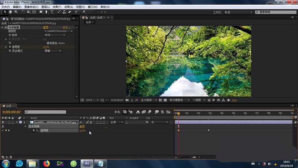Pick the Horizontal Type text tool

pos(53,12)
